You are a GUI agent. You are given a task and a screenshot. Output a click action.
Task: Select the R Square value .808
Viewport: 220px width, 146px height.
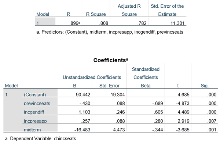pyautogui.click(x=104, y=23)
